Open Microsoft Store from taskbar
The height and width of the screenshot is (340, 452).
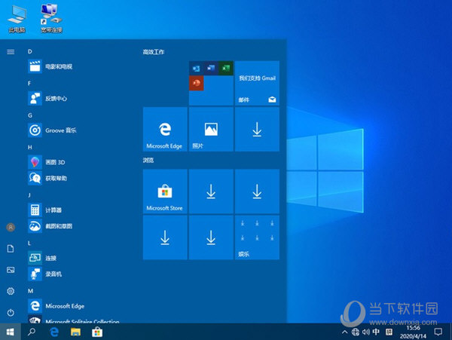(x=97, y=332)
